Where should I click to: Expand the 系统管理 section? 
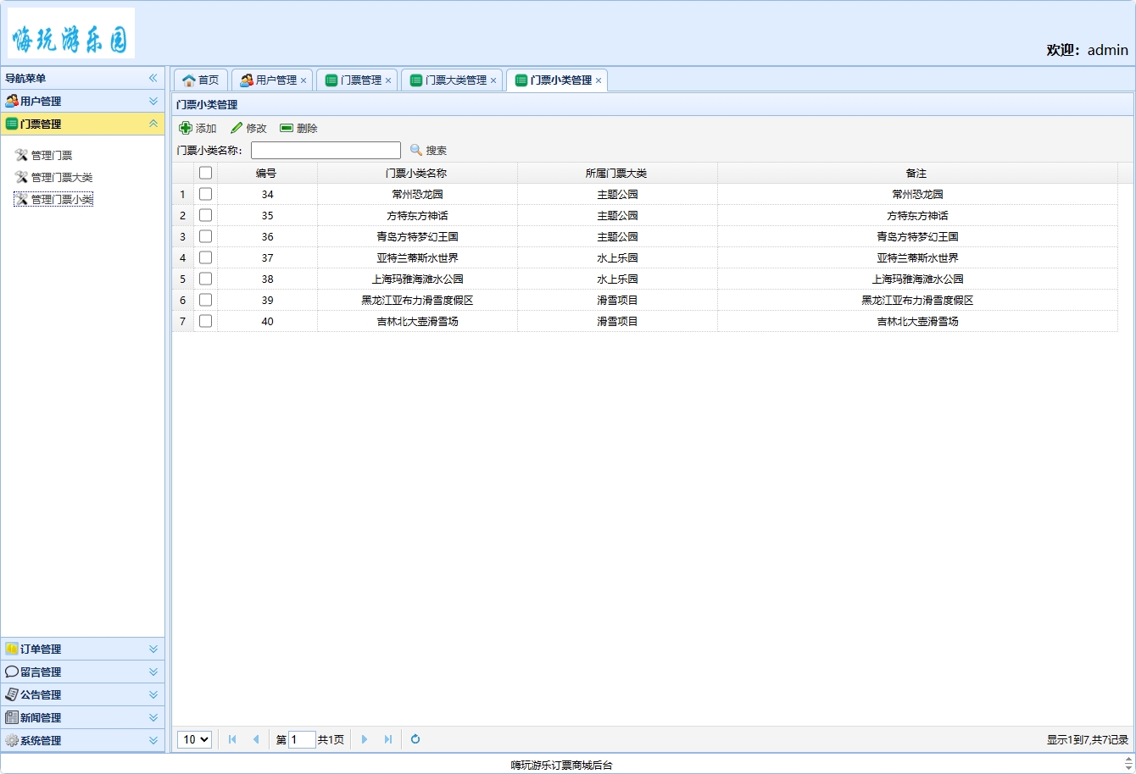click(x=82, y=740)
